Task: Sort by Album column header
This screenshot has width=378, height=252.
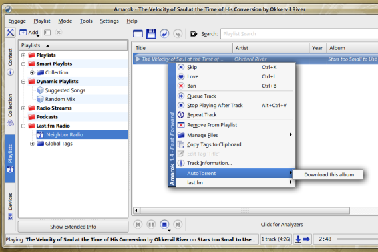Action: coord(352,48)
